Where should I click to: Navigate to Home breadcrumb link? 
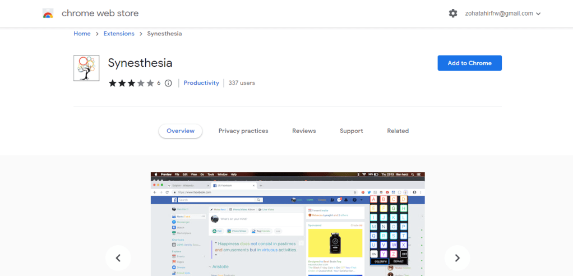coord(82,34)
